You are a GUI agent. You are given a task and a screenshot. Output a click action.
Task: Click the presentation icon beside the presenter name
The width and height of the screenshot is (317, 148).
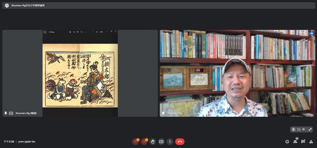11,113
